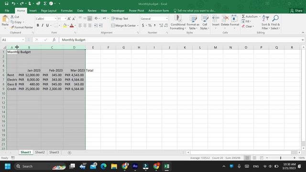Open the number format General dropdown
This screenshot has width=306, height=172.
pos(167,19)
